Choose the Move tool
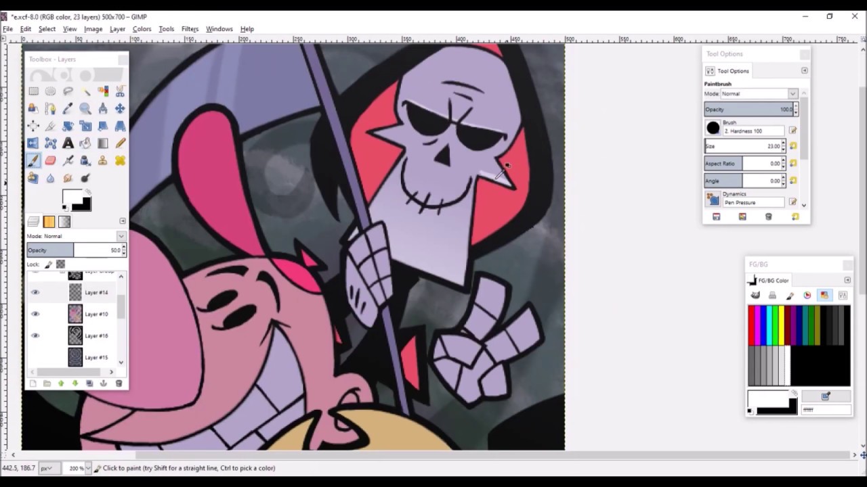The height and width of the screenshot is (487, 867). click(x=120, y=108)
